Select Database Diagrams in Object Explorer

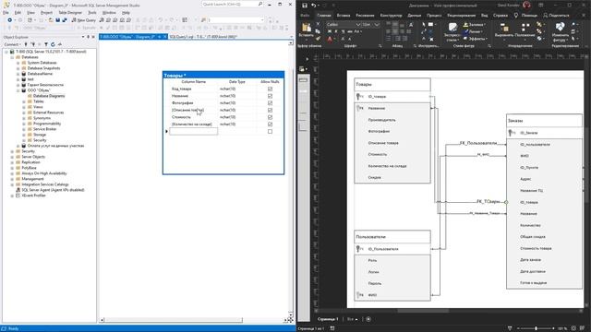tap(49, 96)
